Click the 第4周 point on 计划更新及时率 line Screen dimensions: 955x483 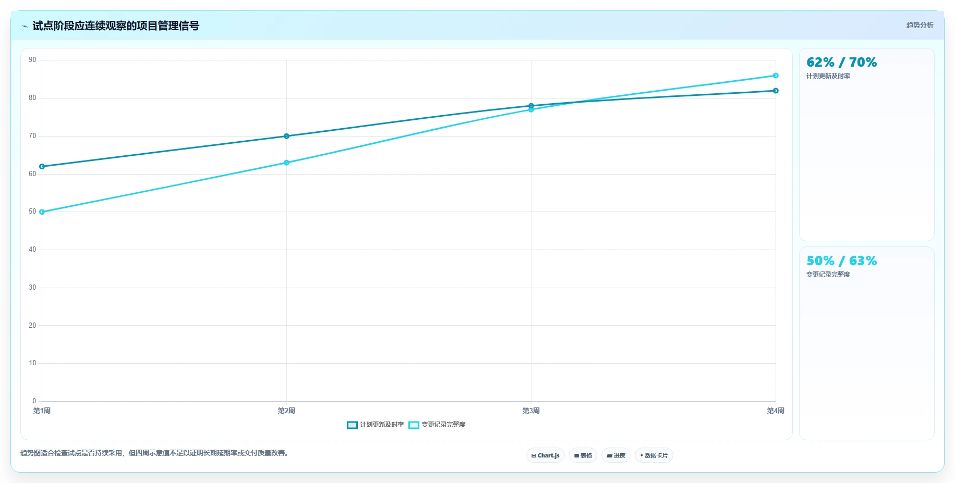(x=776, y=91)
